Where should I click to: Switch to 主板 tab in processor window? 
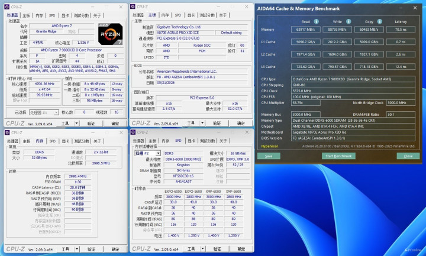pos(27,15)
